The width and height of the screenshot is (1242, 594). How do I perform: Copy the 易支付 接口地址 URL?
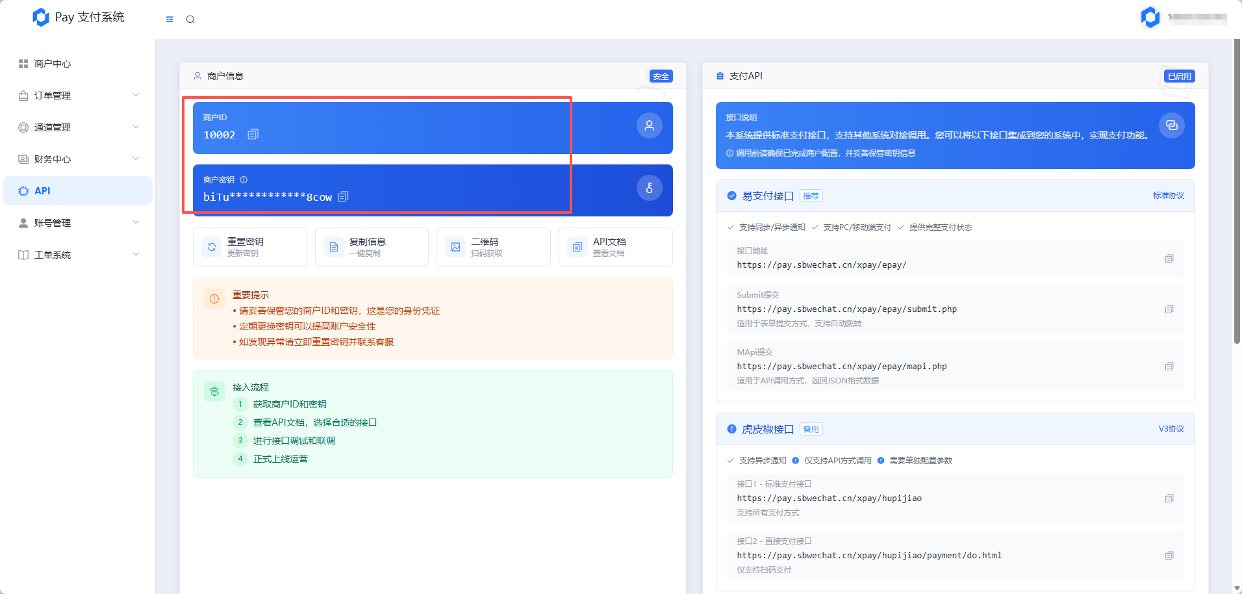click(x=1169, y=259)
